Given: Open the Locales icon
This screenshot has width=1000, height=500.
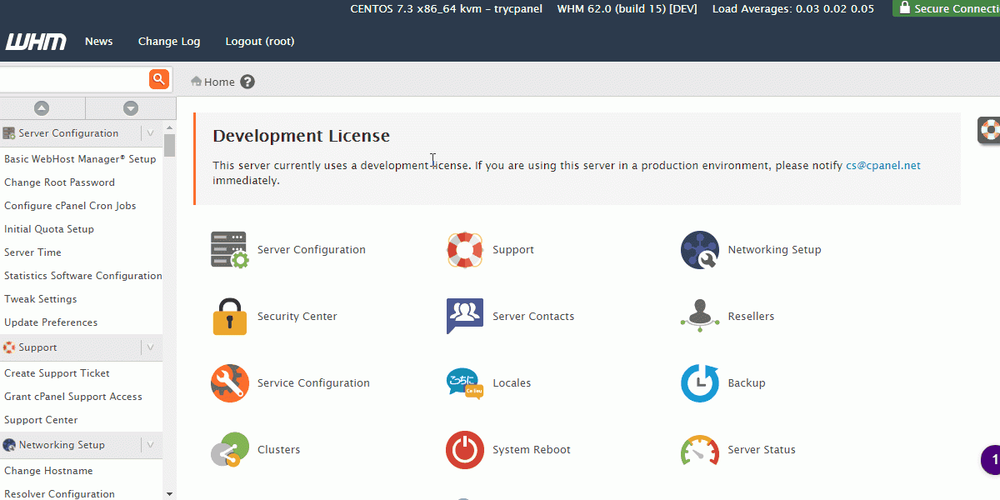Looking at the screenshot, I should [x=464, y=383].
